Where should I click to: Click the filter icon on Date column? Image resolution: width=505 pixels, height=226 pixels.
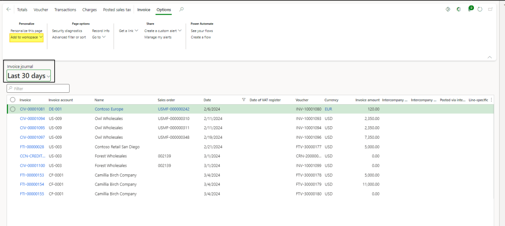243,100
